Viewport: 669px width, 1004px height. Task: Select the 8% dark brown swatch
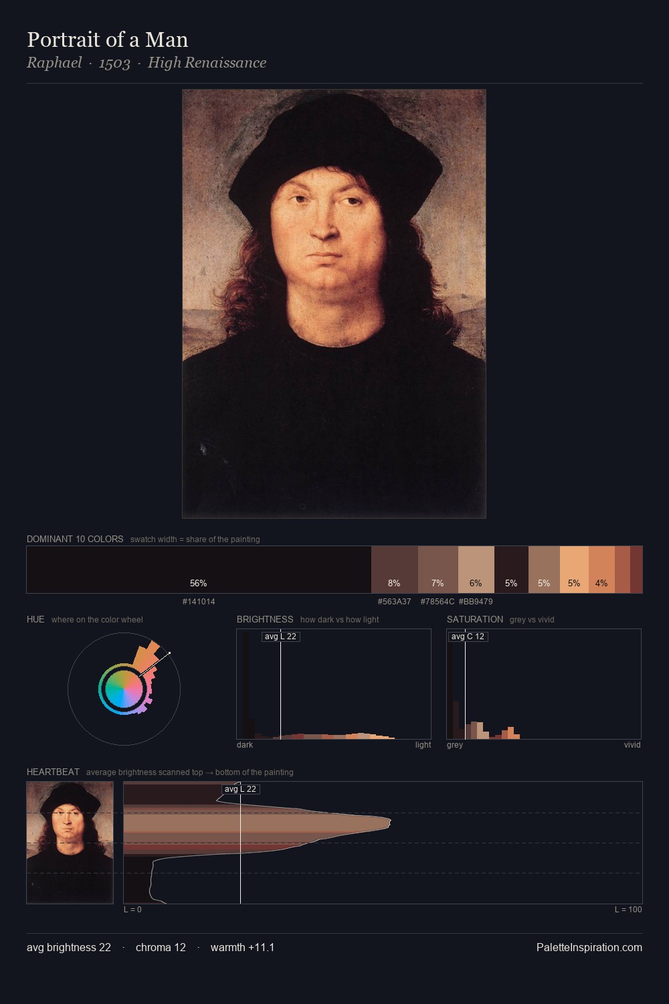pyautogui.click(x=395, y=570)
